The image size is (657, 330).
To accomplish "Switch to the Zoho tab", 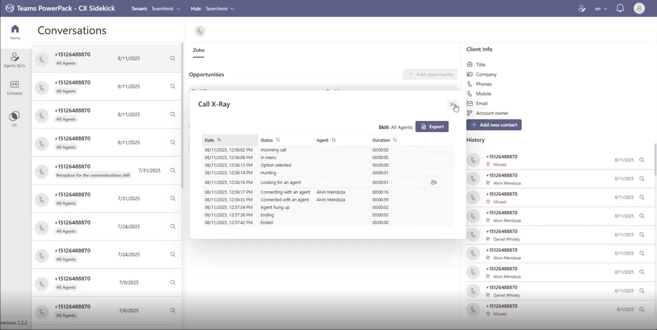I will [199, 50].
